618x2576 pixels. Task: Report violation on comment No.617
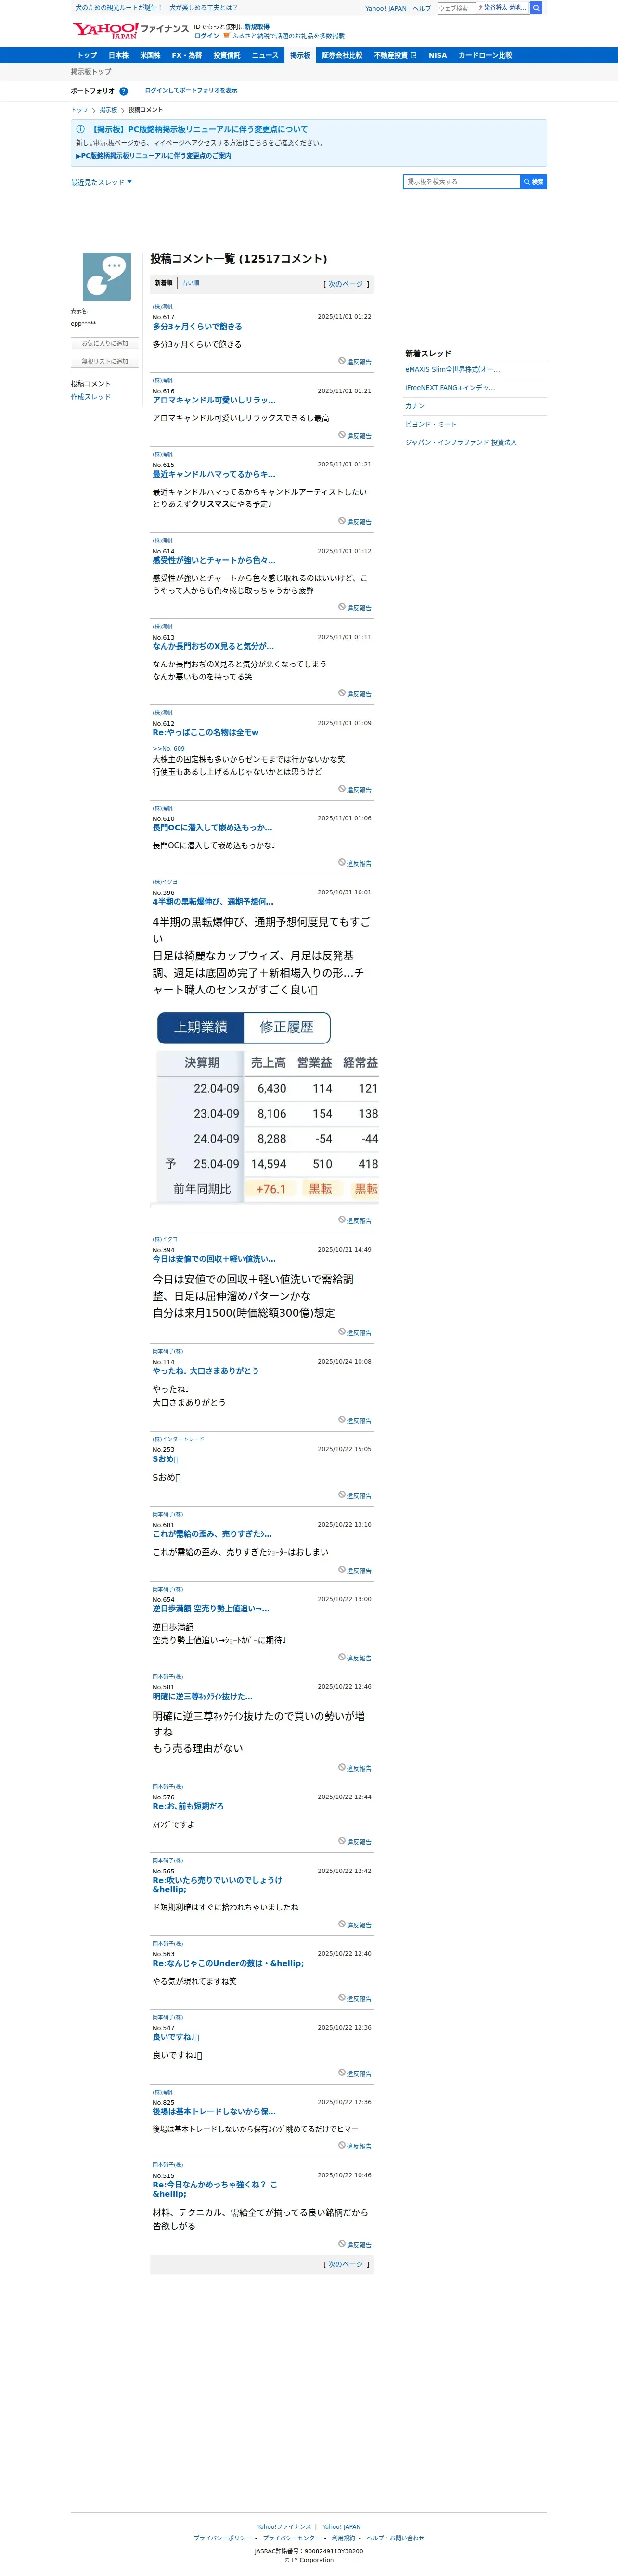coord(355,362)
